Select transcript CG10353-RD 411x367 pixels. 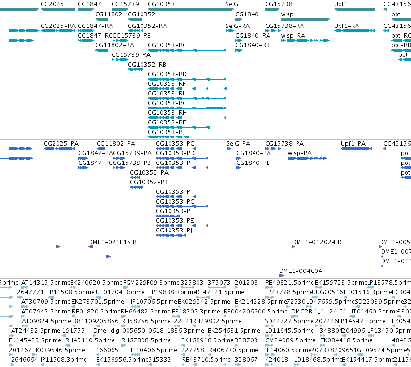pos(167,74)
